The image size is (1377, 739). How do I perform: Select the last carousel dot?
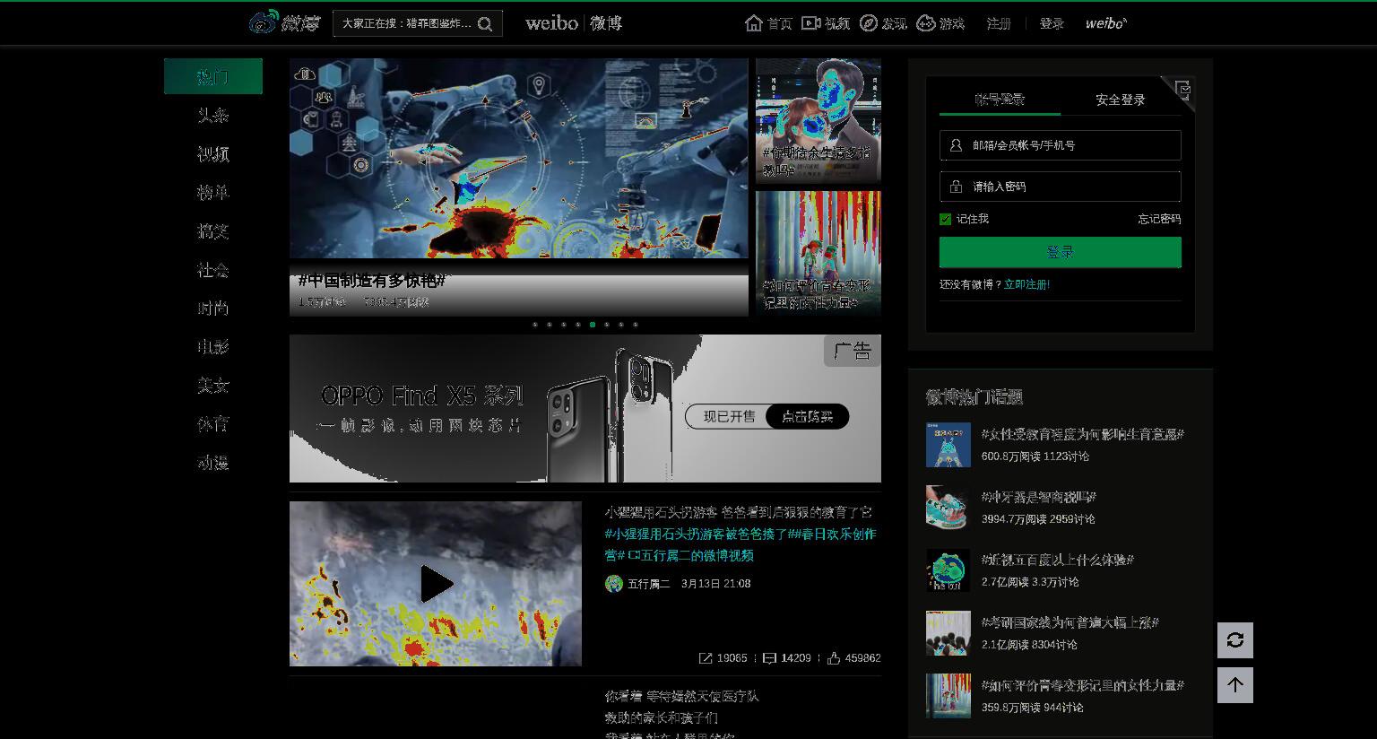[636, 325]
